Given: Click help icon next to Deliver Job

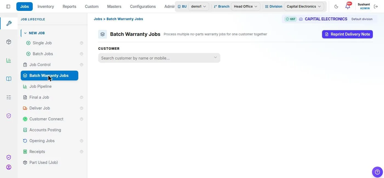Looking at the screenshot, I should 81,108.
